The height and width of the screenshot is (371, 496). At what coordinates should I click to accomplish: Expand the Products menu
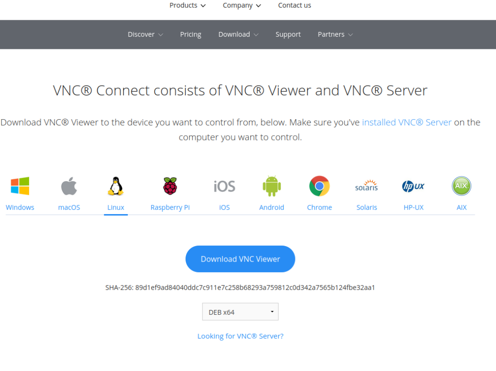coord(187,5)
